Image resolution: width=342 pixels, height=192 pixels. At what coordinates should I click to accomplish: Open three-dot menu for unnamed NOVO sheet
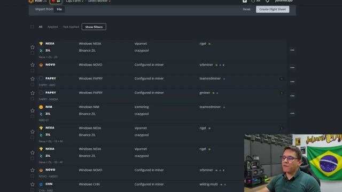coord(292,68)
